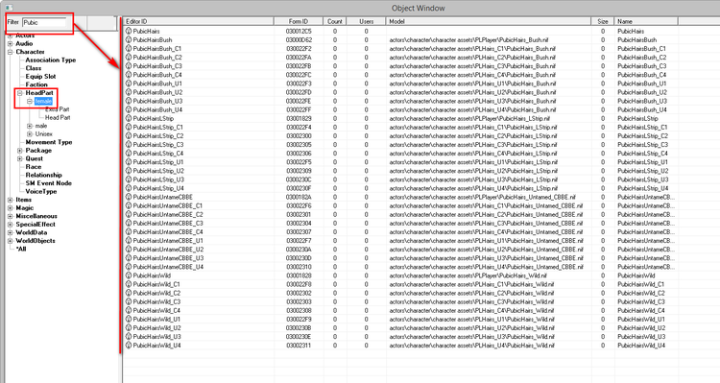Image resolution: width=720 pixels, height=383 pixels.
Task: Select PubicHairsLStrip_C1 editor ID text
Action: [158, 128]
